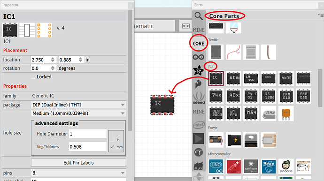The height and width of the screenshot is (181, 324).
Task: Open the Adafruit flower parts bin
Action: [198, 70]
